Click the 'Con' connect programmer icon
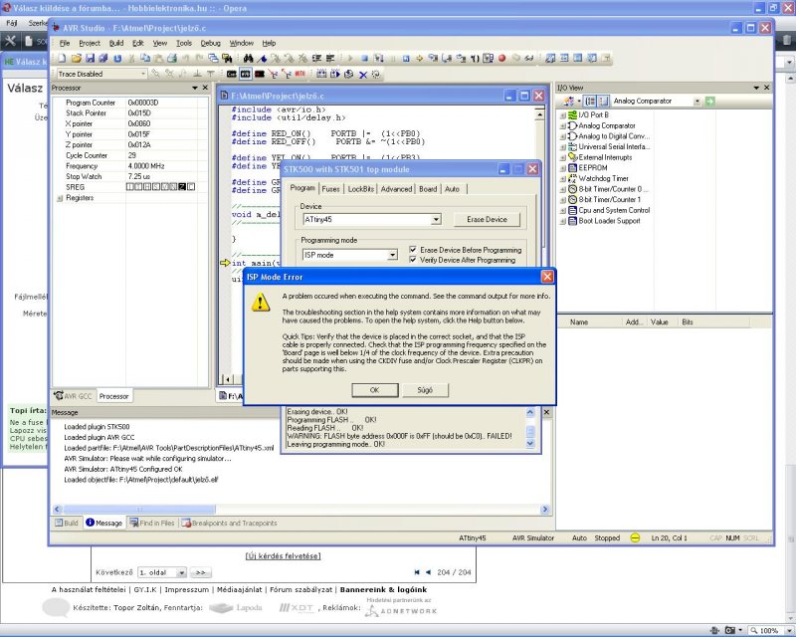Image resolution: width=796 pixels, height=637 pixels. point(232,75)
